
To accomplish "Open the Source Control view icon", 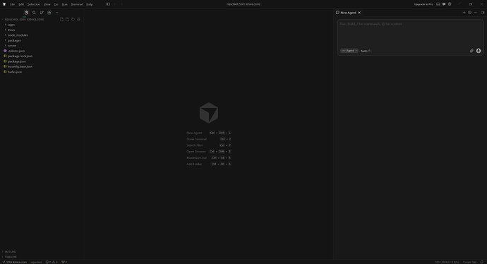I will (42, 13).
